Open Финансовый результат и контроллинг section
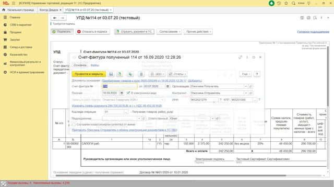The image size is (334, 187). tap(25, 63)
